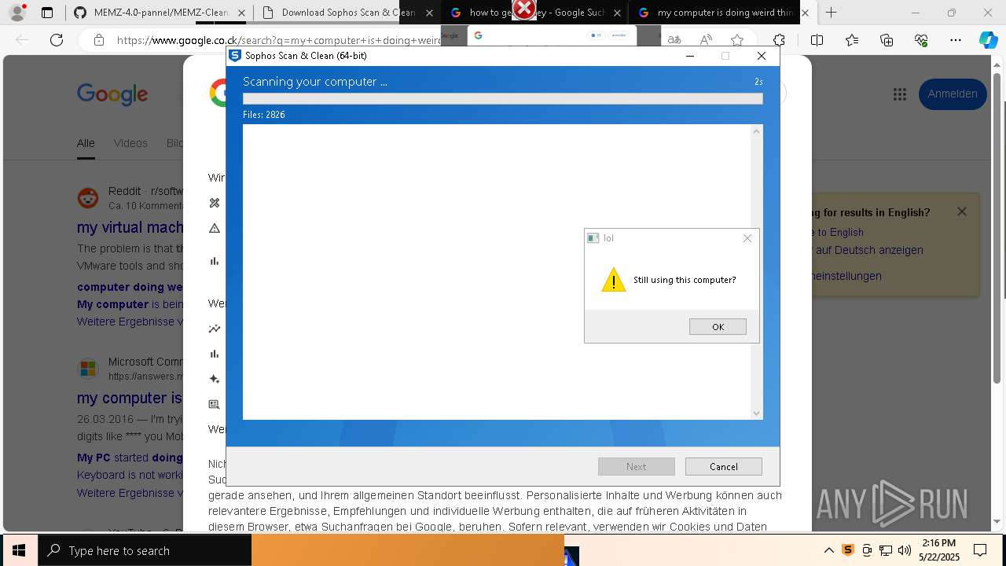Click the Microsoft Community site icon
Viewport: 1006px width, 566px height.
point(88,369)
